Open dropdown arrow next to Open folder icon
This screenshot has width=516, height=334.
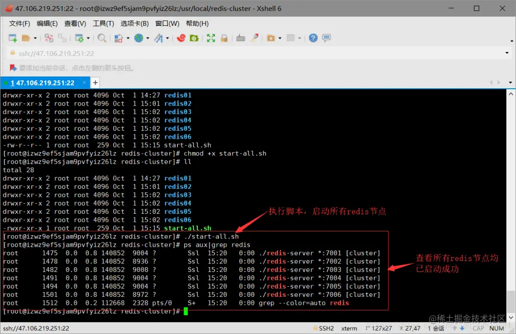[x=35, y=39]
